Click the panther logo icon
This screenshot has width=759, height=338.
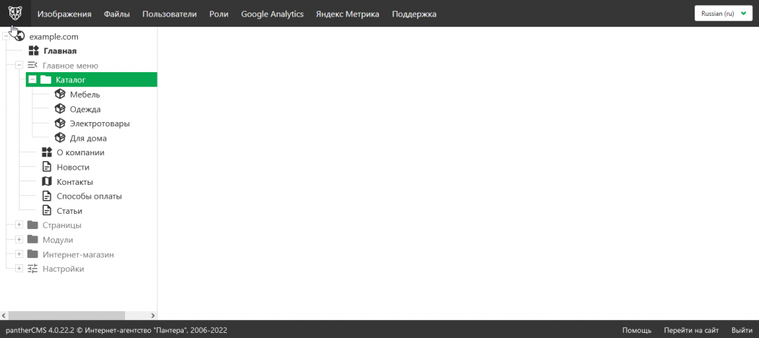click(14, 13)
